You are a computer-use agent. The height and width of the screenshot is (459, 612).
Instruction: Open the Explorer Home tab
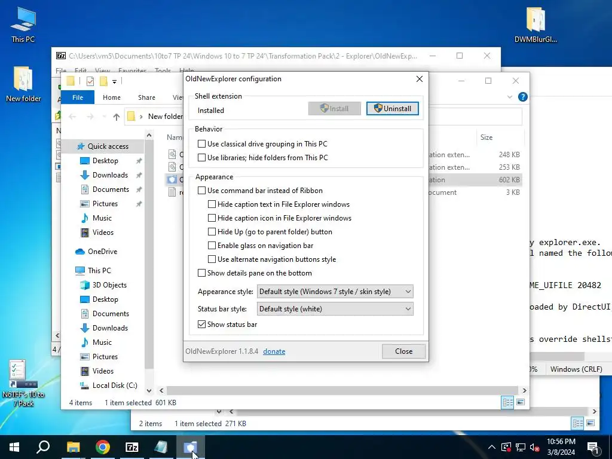[x=112, y=97]
